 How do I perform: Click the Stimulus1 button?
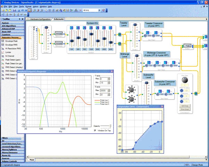click(x=59, y=33)
